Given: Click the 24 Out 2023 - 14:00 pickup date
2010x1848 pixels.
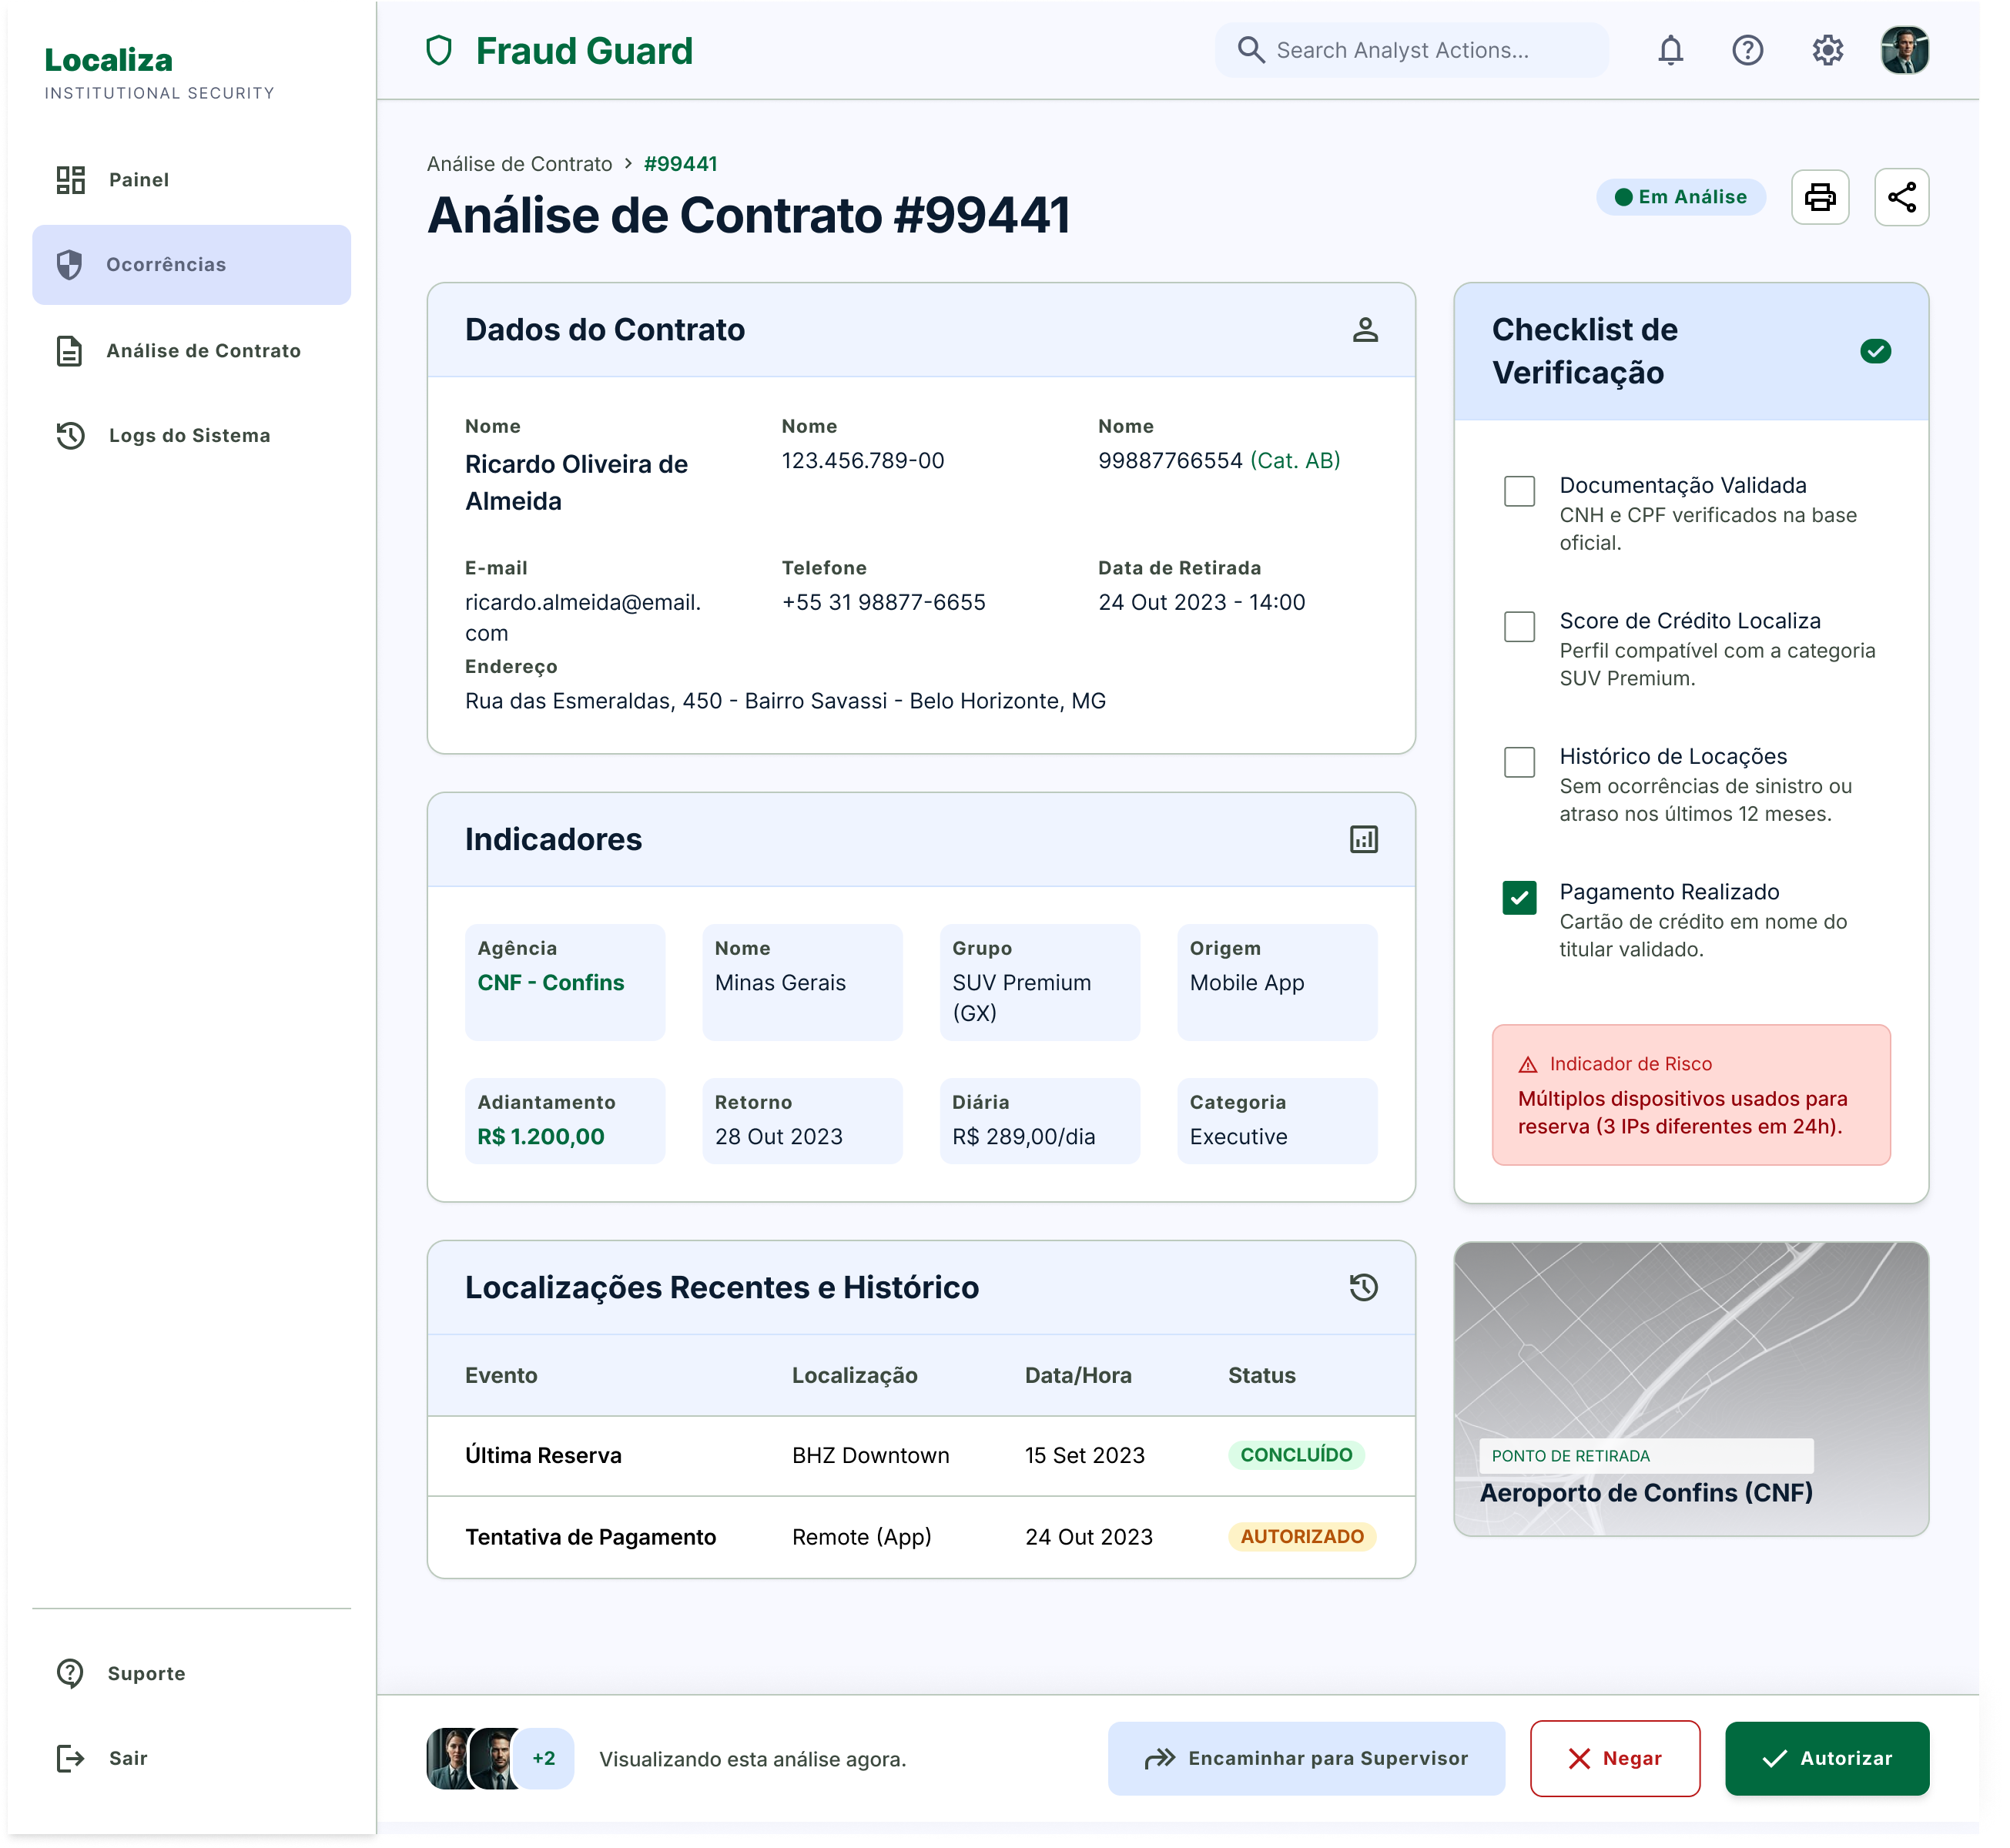Looking at the screenshot, I should point(1201,602).
